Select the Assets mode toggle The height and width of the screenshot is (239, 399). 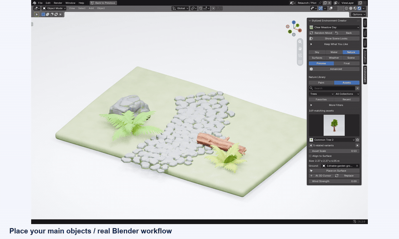click(347, 83)
